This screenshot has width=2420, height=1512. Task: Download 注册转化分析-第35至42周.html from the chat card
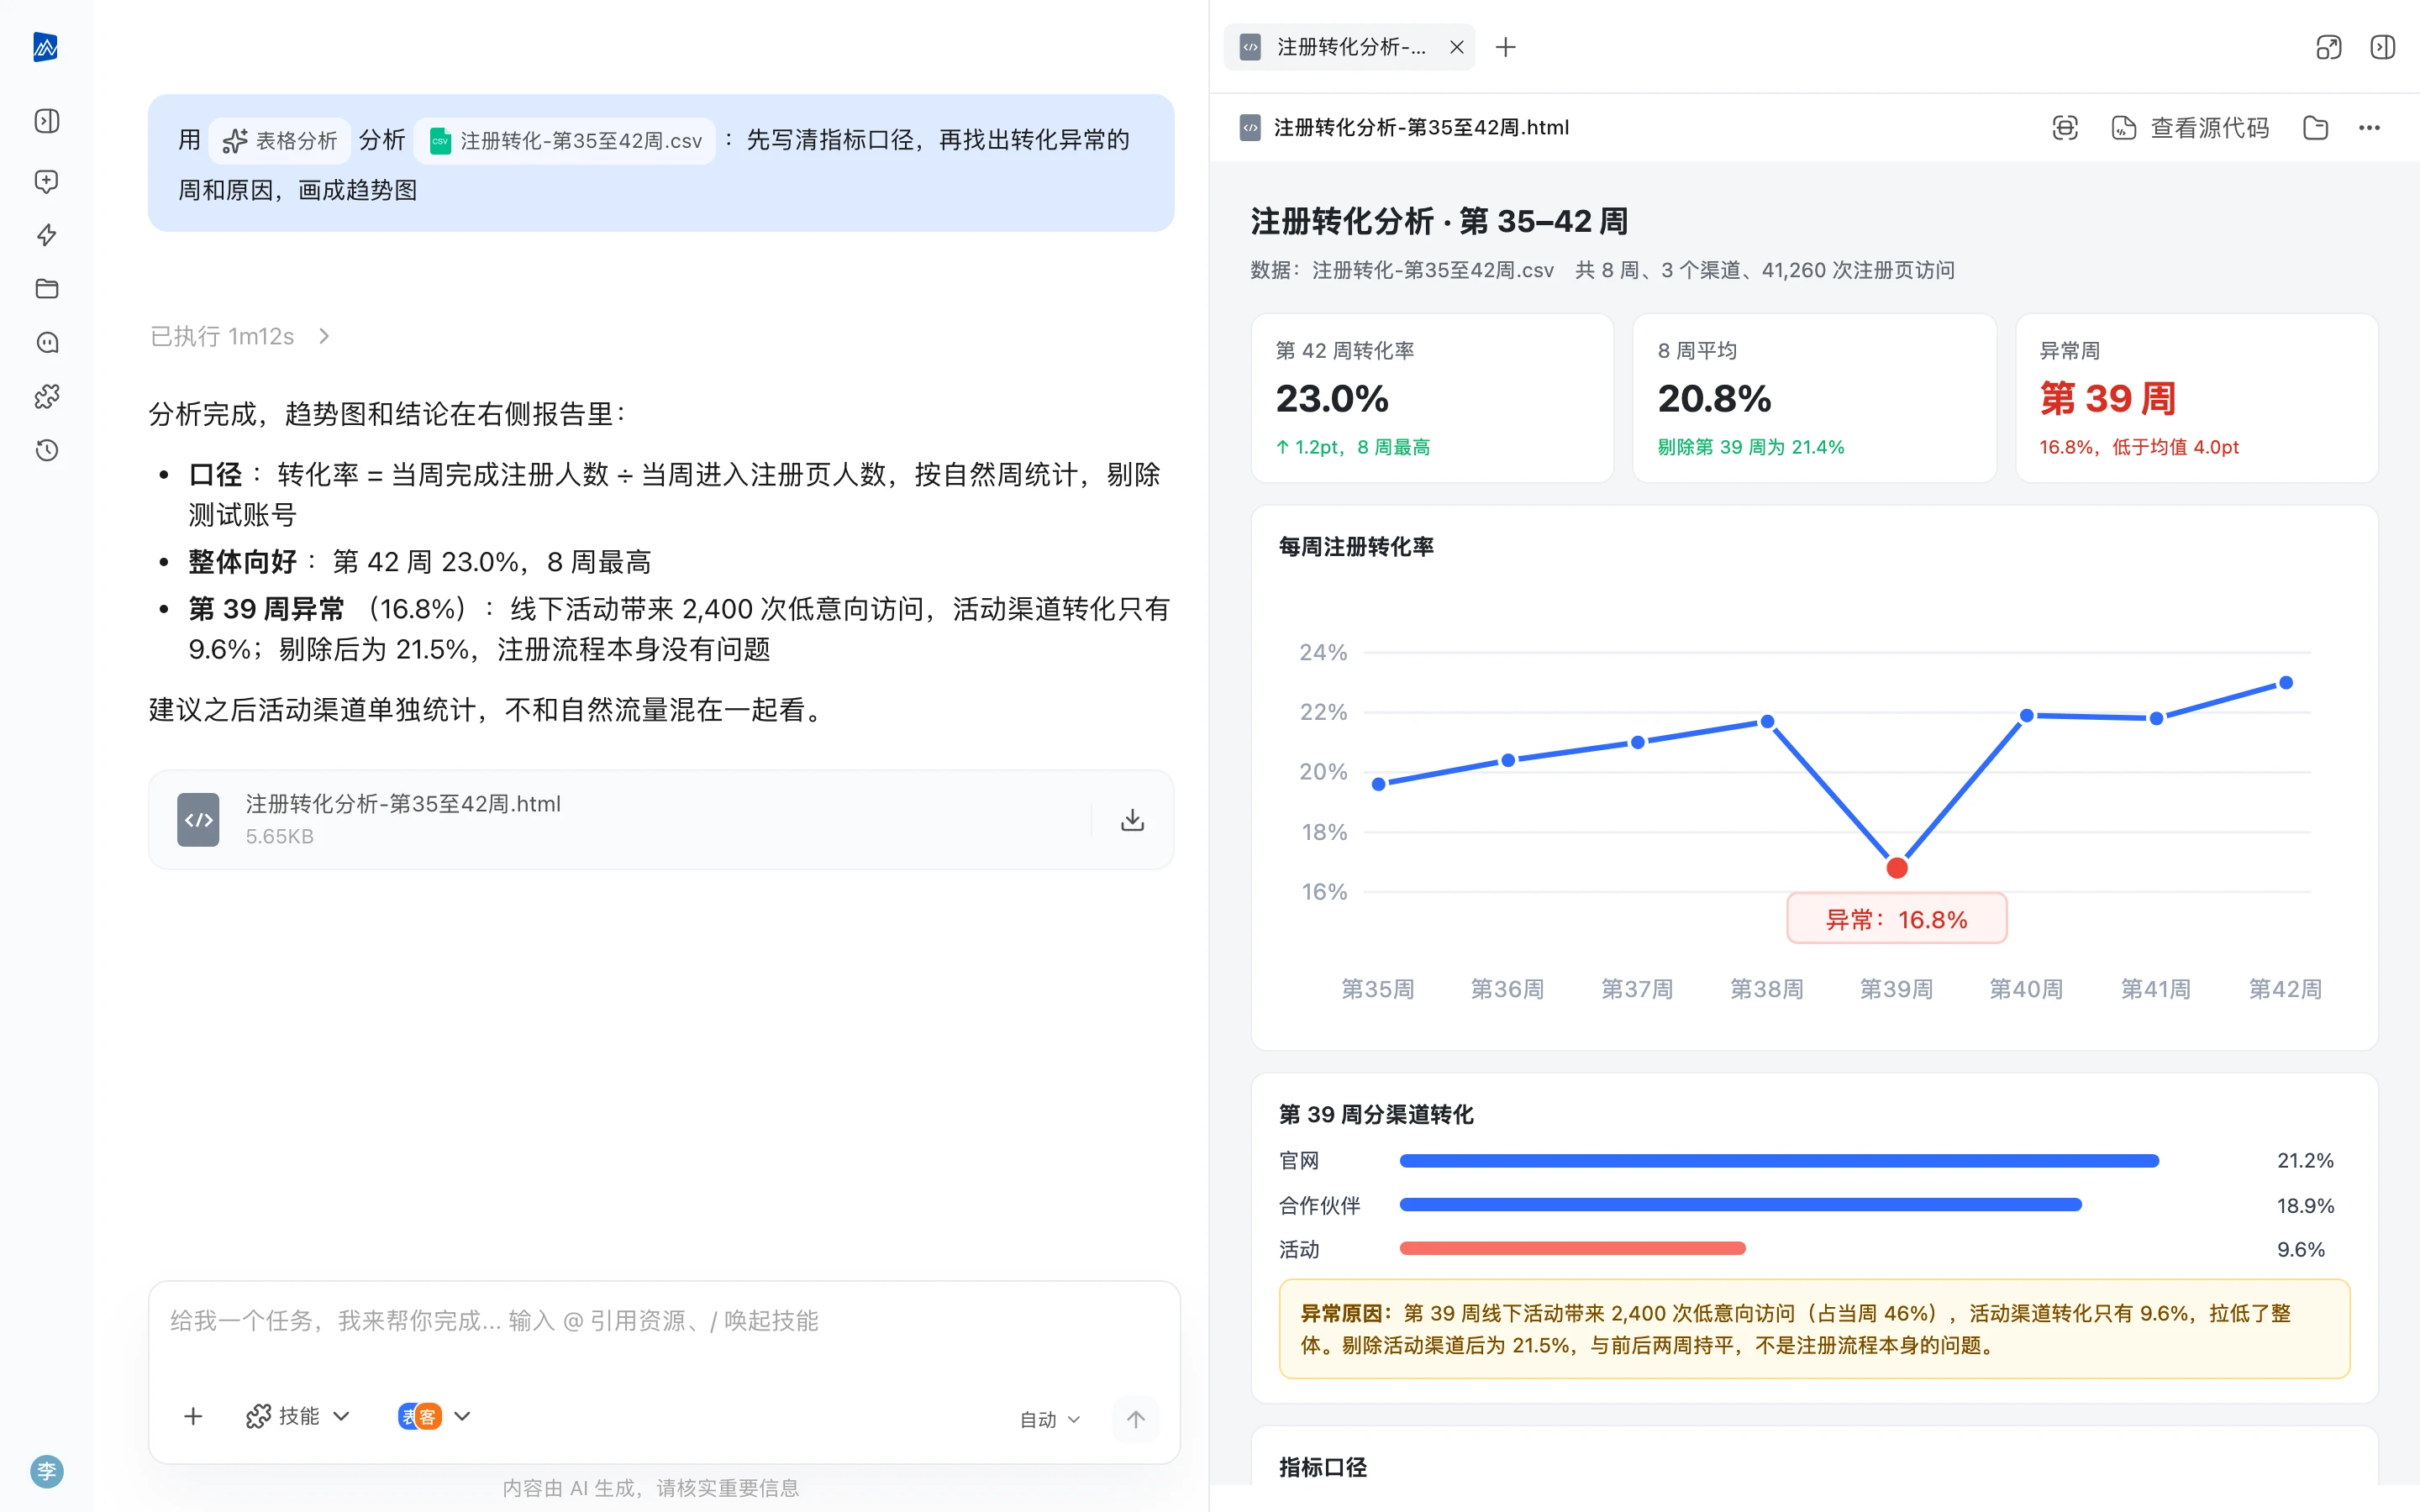[1132, 820]
